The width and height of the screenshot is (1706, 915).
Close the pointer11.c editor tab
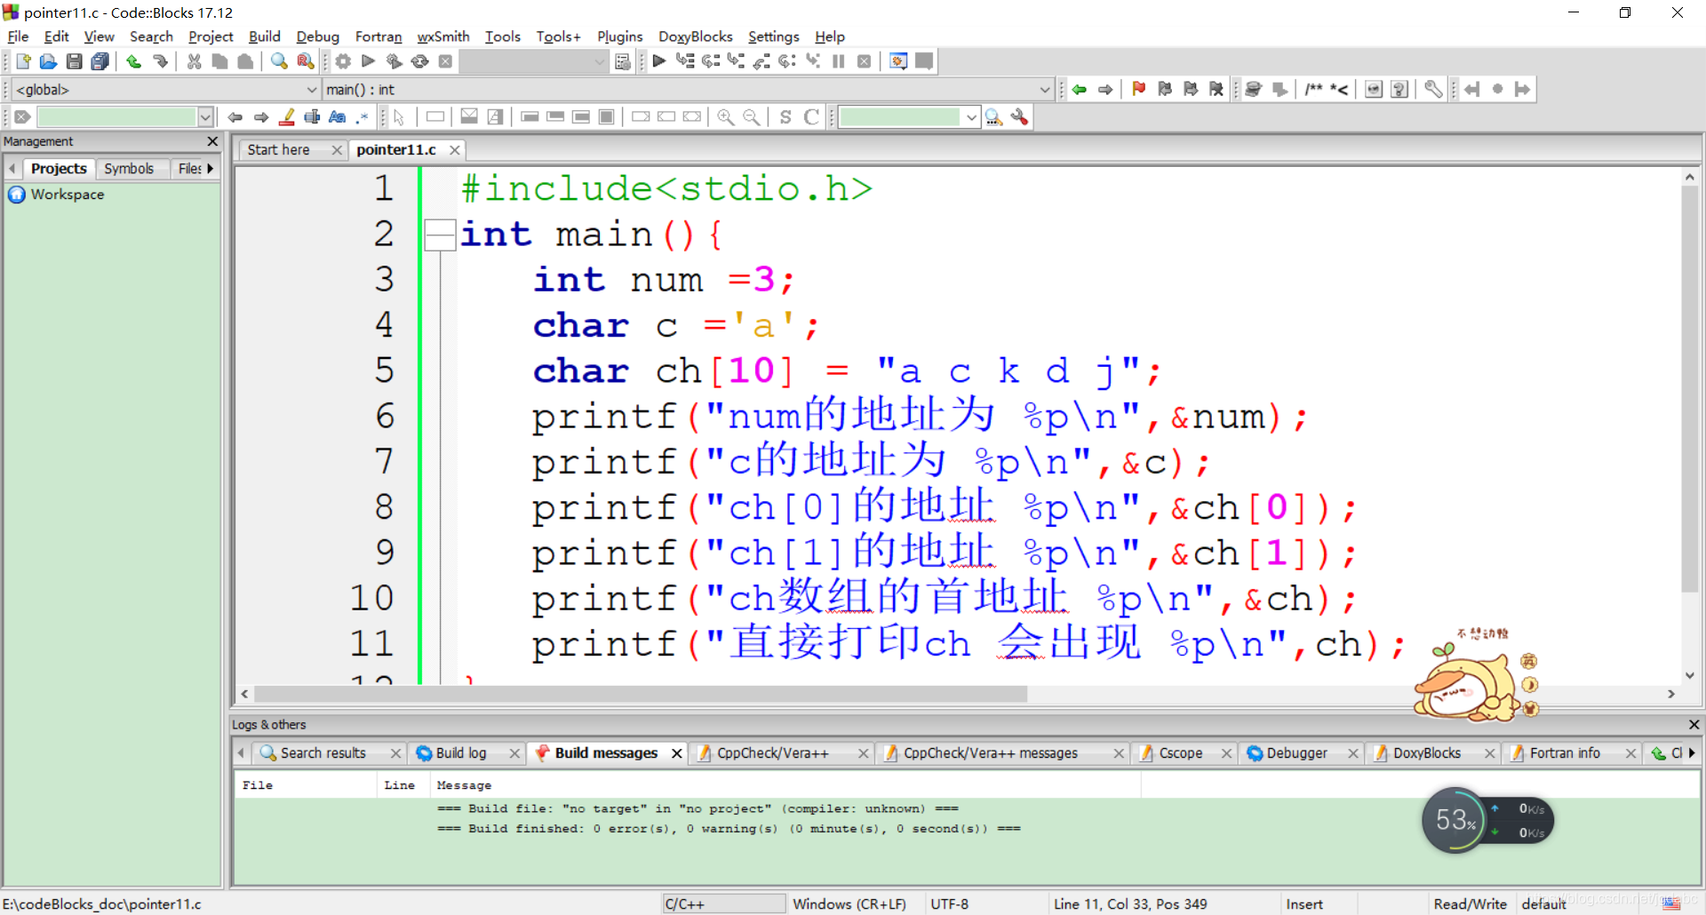tap(454, 150)
